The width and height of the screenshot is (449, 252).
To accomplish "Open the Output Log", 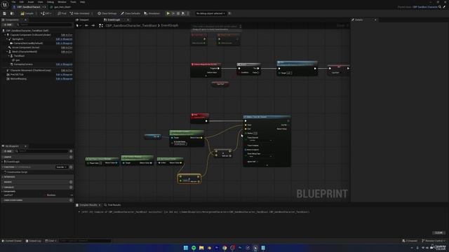I will (x=34, y=241).
